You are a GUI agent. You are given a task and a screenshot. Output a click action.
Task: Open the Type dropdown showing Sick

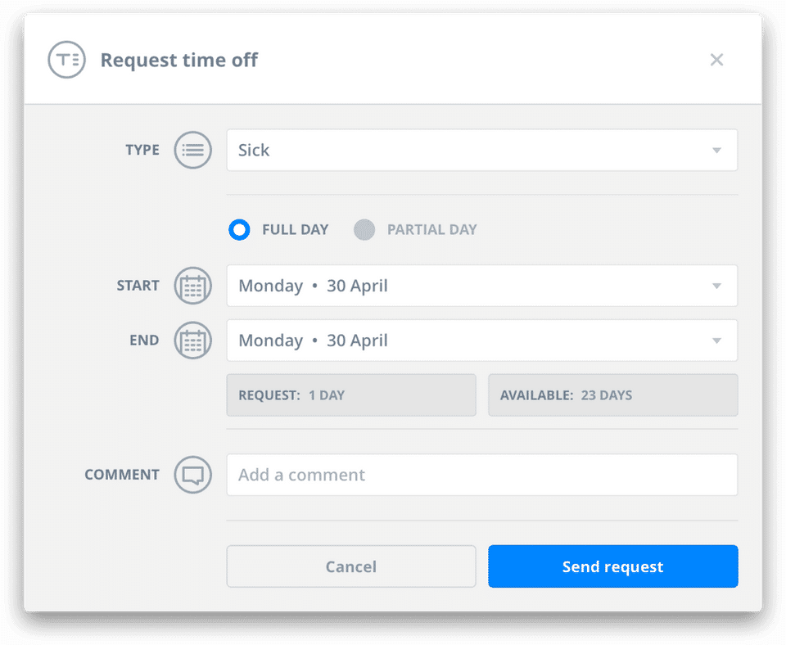pos(481,151)
